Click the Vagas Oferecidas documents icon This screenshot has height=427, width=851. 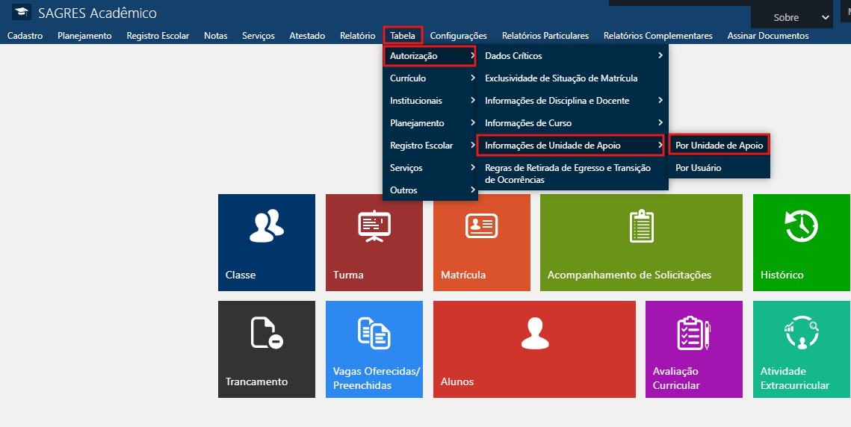[x=374, y=332]
